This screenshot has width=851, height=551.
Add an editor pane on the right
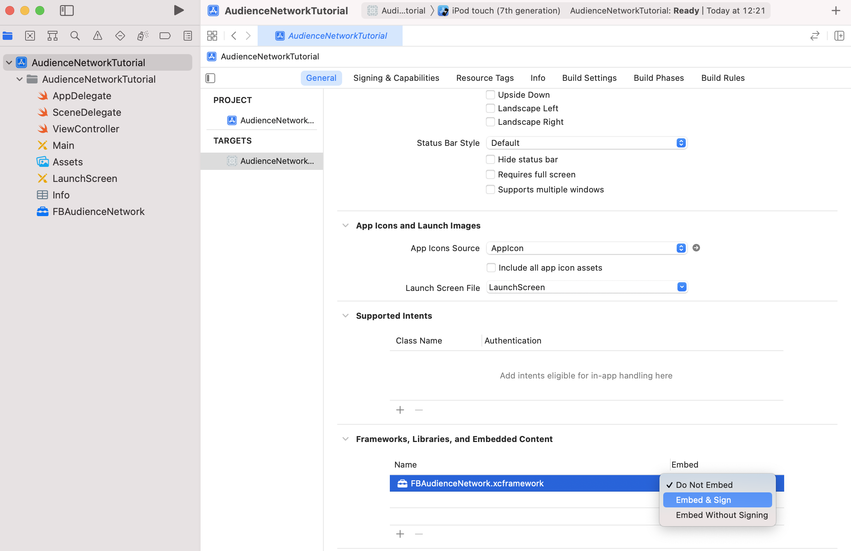pos(839,36)
